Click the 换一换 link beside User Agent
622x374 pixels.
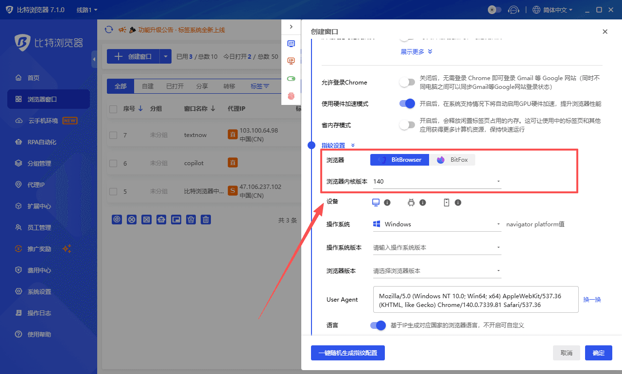tap(592, 299)
